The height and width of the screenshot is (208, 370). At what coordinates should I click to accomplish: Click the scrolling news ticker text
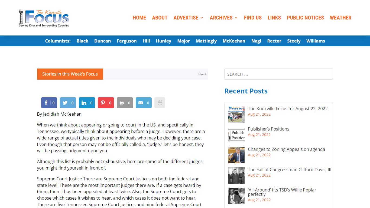(203, 74)
